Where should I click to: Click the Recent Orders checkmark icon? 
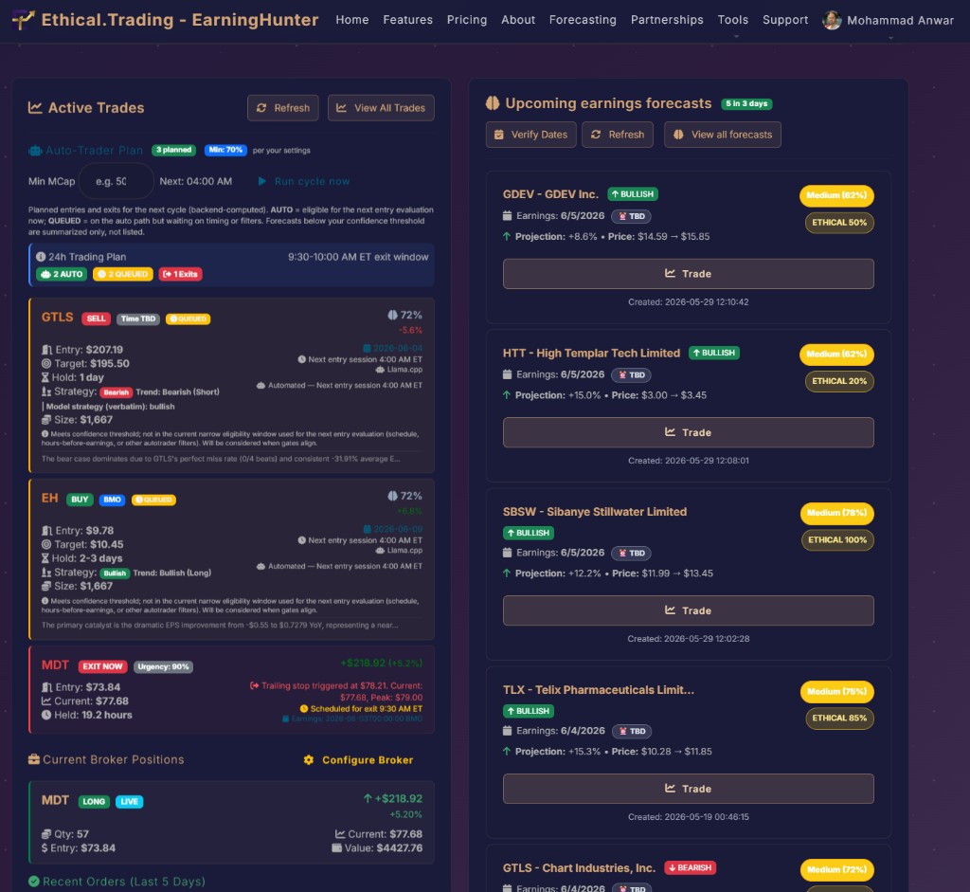34,882
